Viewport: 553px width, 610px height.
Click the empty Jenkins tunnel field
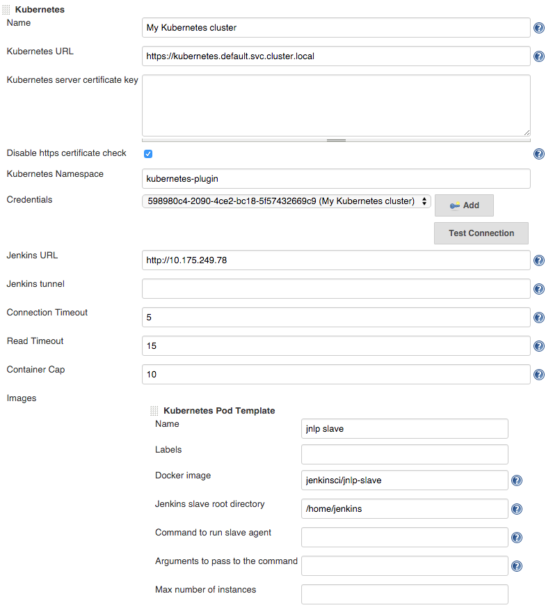[336, 289]
